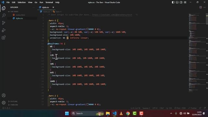Open the clock and date flyout
The width and height of the screenshot is (208, 117).
197,113
